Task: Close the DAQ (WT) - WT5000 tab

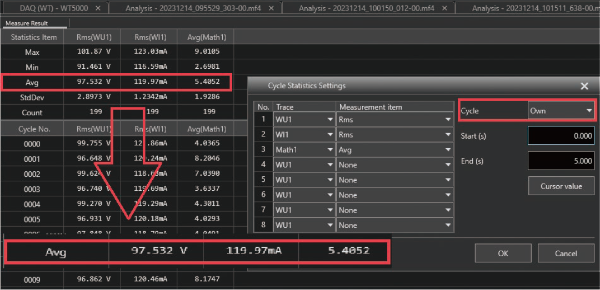Action: click(x=98, y=8)
